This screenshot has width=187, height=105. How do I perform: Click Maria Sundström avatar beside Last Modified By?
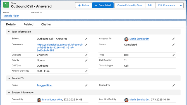(x=126, y=100)
